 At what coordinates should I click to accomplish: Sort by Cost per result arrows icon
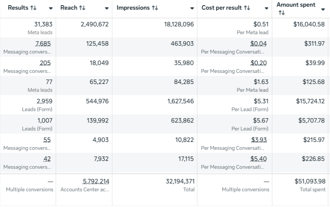(x=247, y=8)
